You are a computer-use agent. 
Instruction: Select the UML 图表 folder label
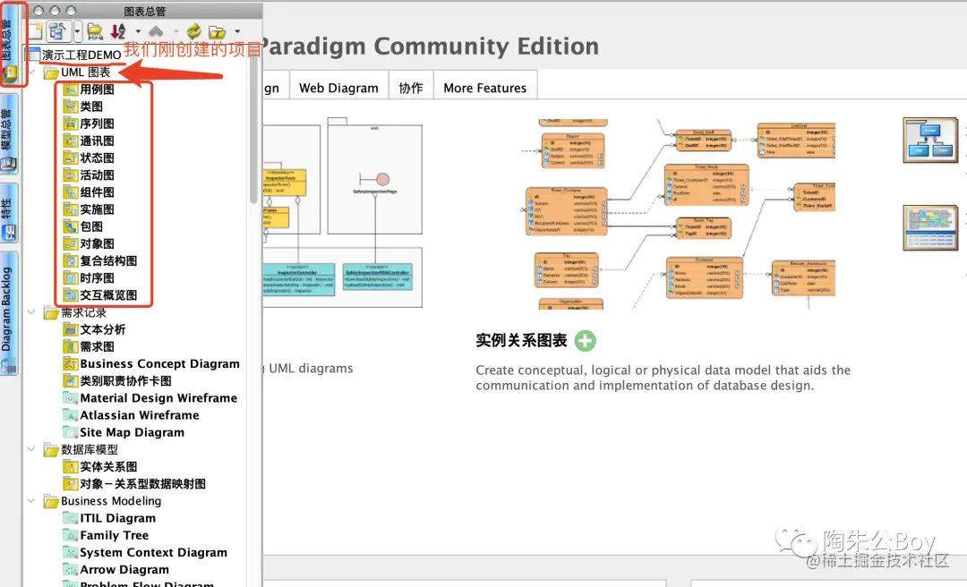click(x=86, y=72)
